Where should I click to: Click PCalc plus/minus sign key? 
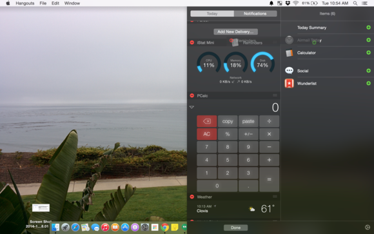[x=248, y=134]
